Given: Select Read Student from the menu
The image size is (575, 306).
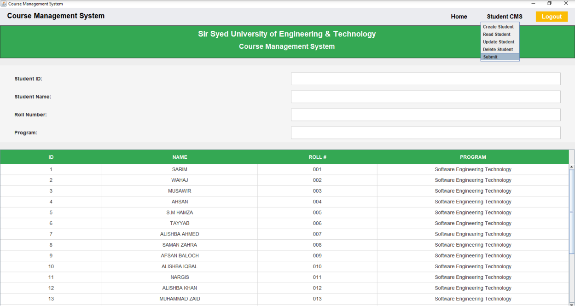Looking at the screenshot, I should tap(497, 34).
